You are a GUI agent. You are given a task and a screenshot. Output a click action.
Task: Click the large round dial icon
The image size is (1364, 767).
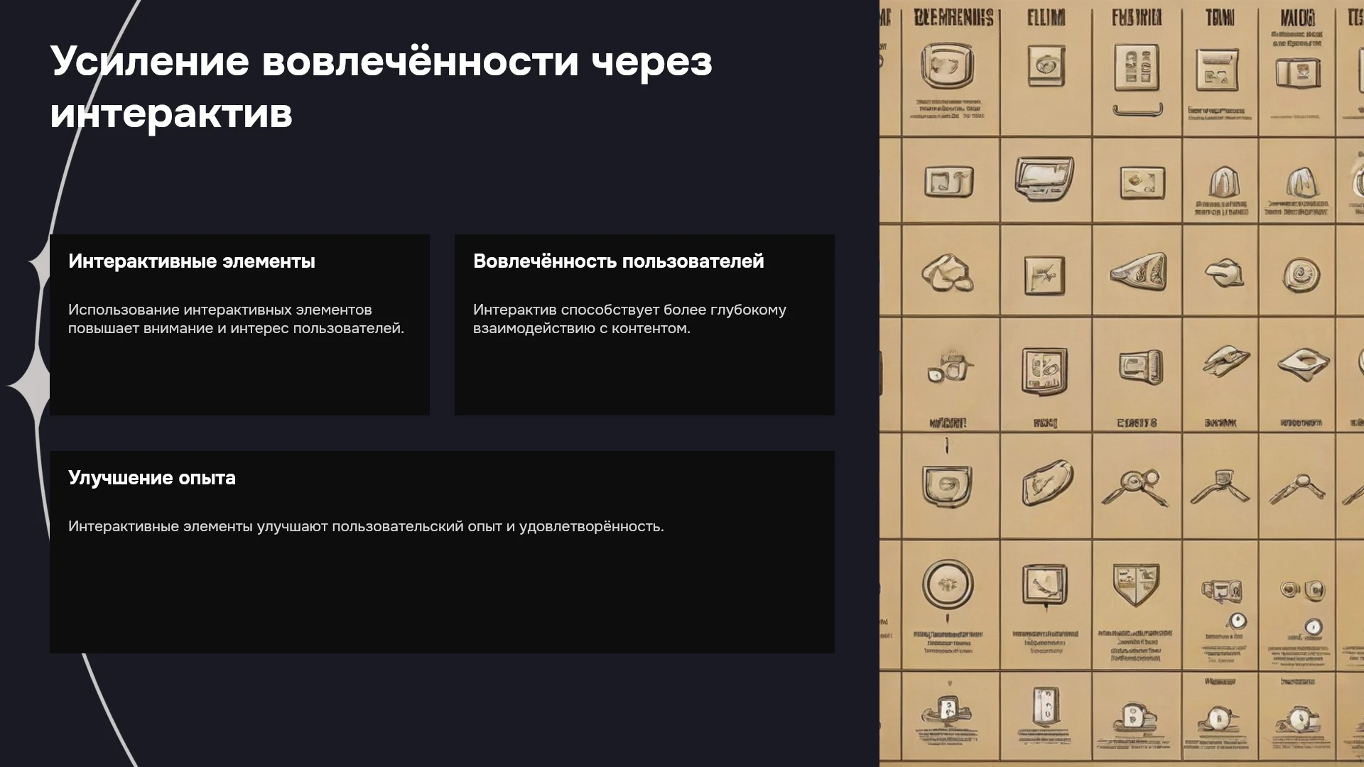(x=948, y=584)
